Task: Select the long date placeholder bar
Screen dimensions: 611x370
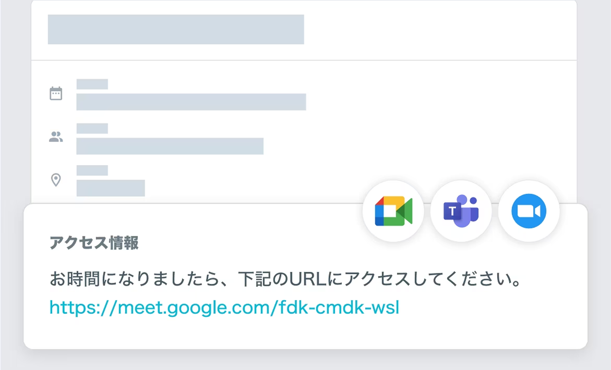Action: tap(191, 102)
